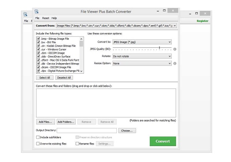
Task: Uncheck the .bw BW File checkbox
Action: pyautogui.click(x=38, y=42)
